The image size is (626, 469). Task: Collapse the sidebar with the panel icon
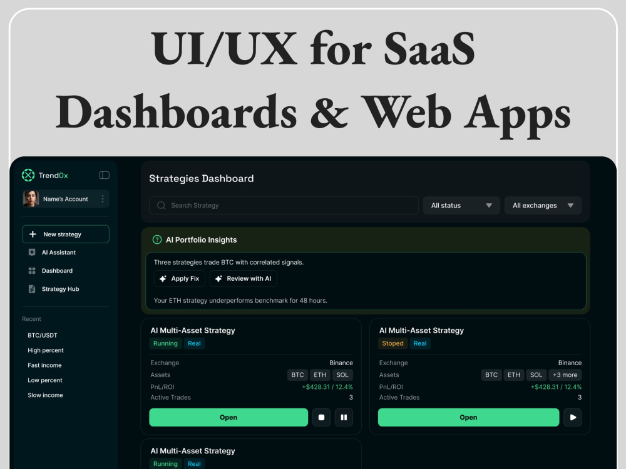pyautogui.click(x=104, y=175)
